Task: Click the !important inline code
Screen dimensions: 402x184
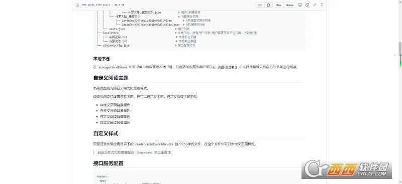Action: pyautogui.click(x=144, y=152)
